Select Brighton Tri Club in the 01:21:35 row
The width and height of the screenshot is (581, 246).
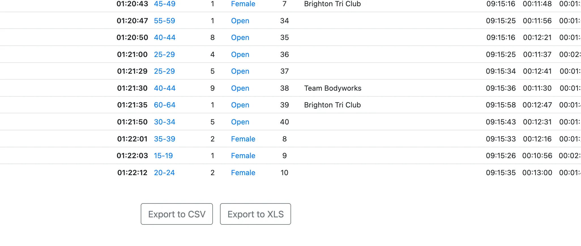tap(332, 105)
